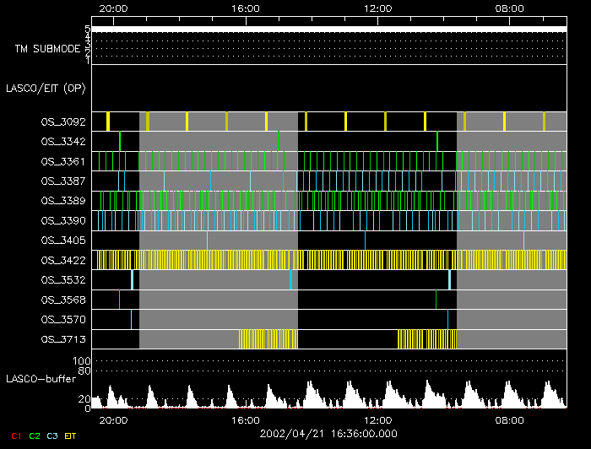This screenshot has width=591, height=449.
Task: Click the green C2 legend entry
Action: [34, 435]
